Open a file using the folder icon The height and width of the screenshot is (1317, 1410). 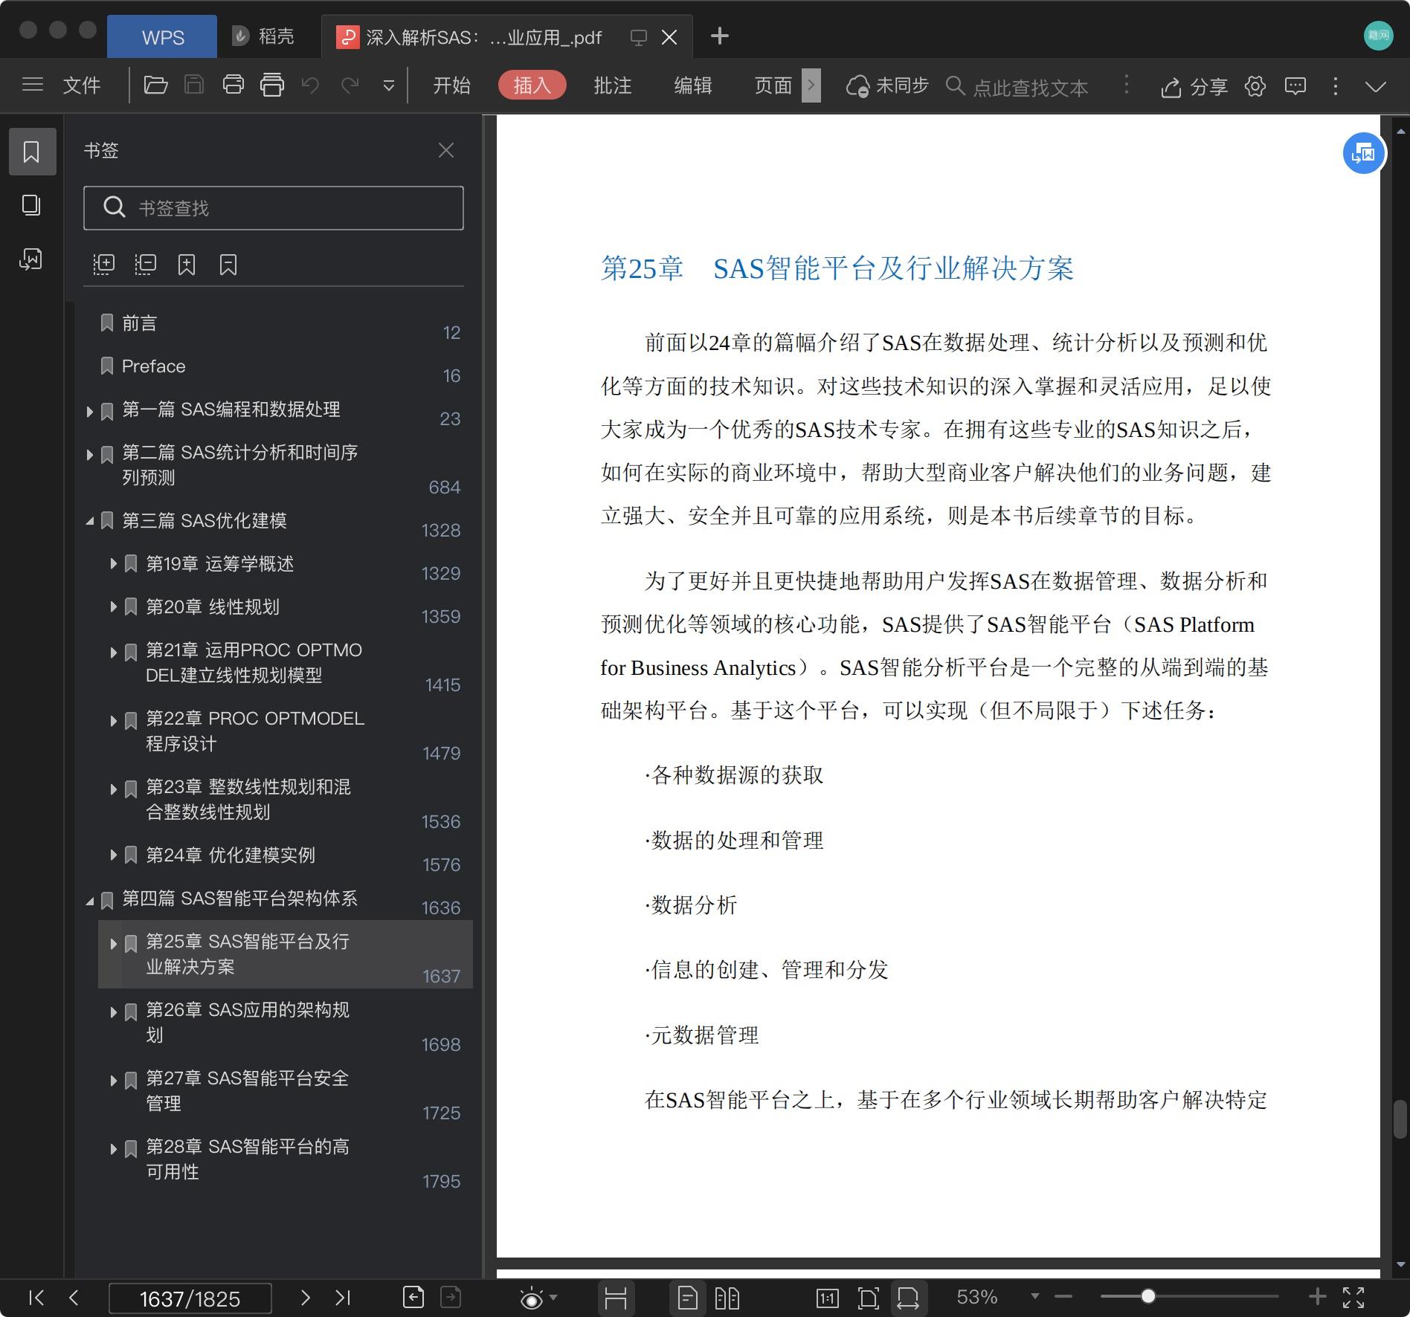(155, 85)
